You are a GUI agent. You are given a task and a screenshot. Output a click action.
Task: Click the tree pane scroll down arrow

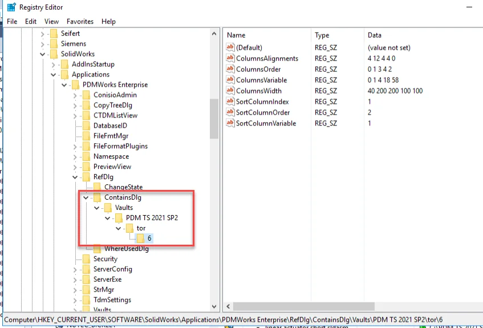click(214, 306)
